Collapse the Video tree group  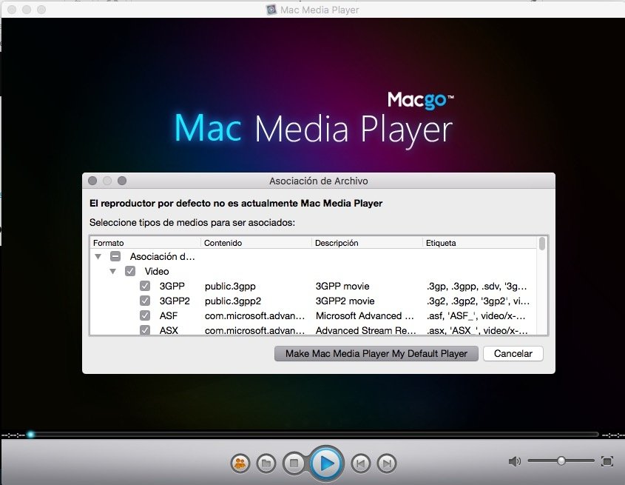(x=113, y=272)
